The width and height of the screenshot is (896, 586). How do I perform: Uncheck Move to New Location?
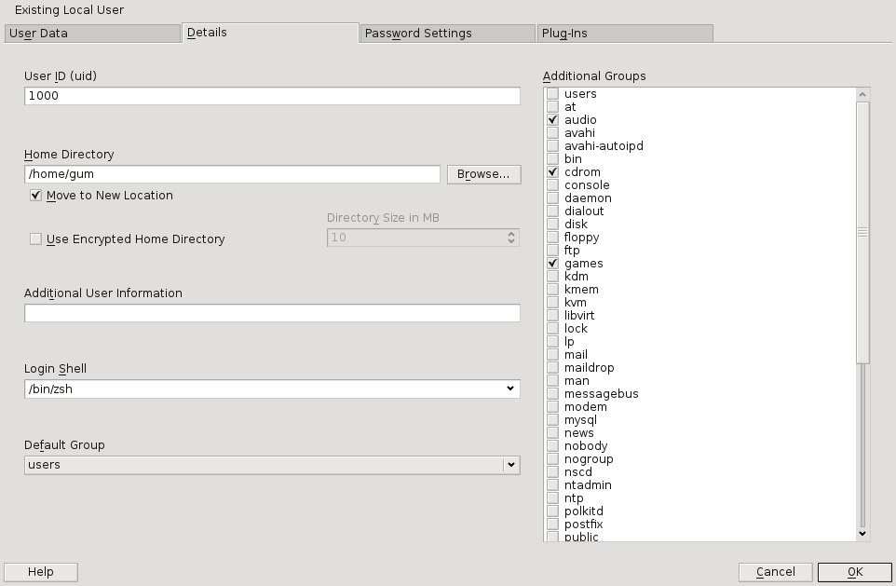[x=36, y=196]
